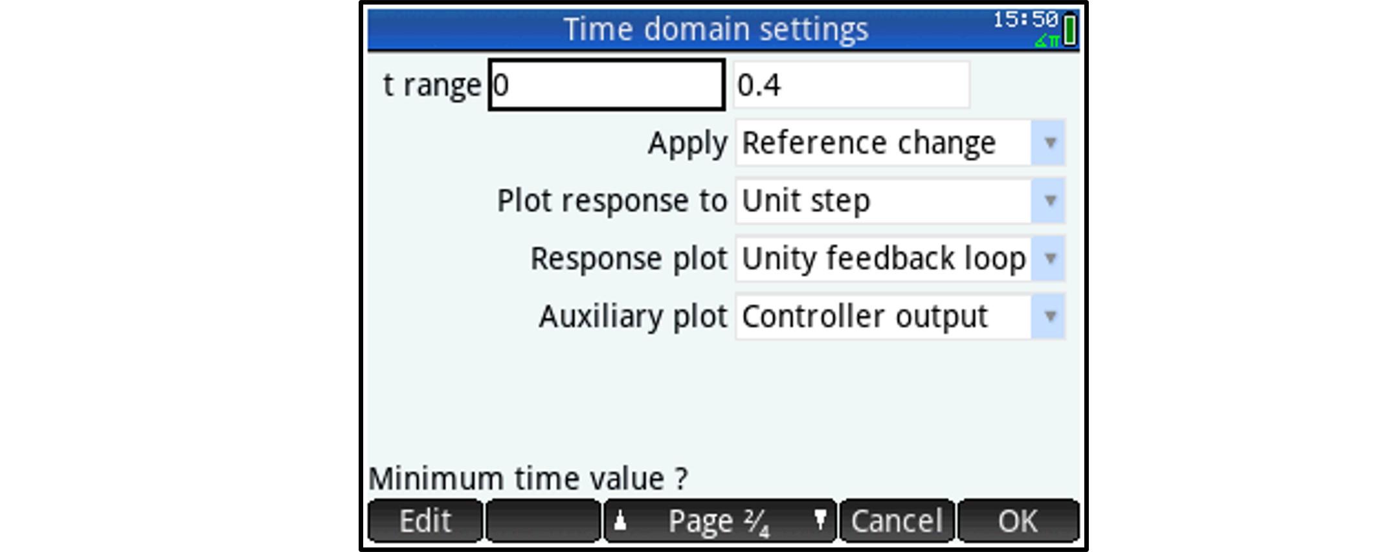The width and height of the screenshot is (1386, 552).
Task: Click the battery indicator icon
Action: 1070,30
